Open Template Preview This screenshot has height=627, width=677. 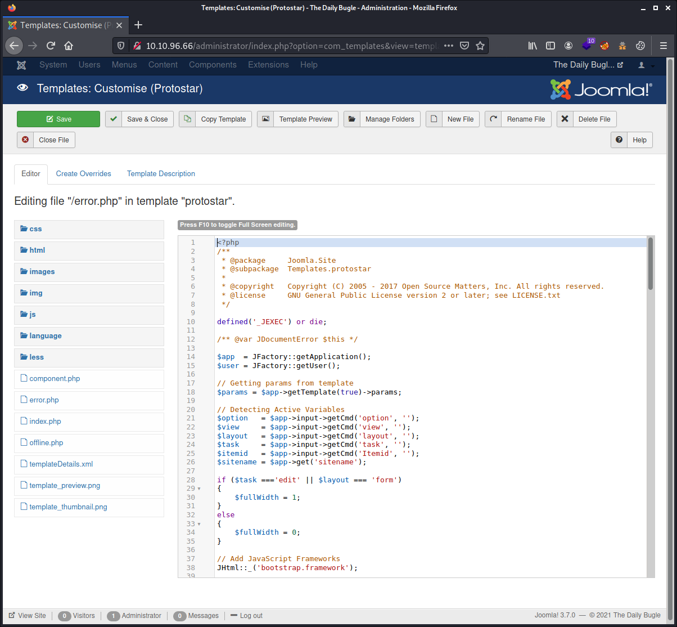pos(297,119)
